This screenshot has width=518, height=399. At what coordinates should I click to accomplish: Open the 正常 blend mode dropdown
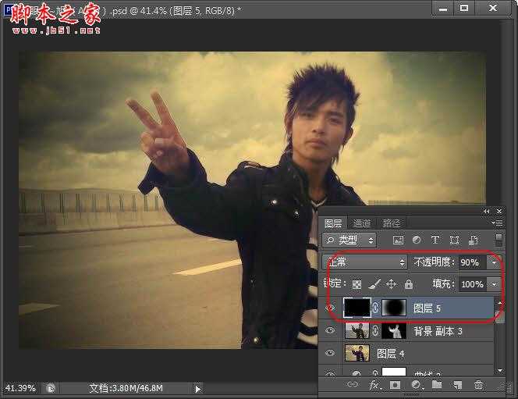[365, 262]
